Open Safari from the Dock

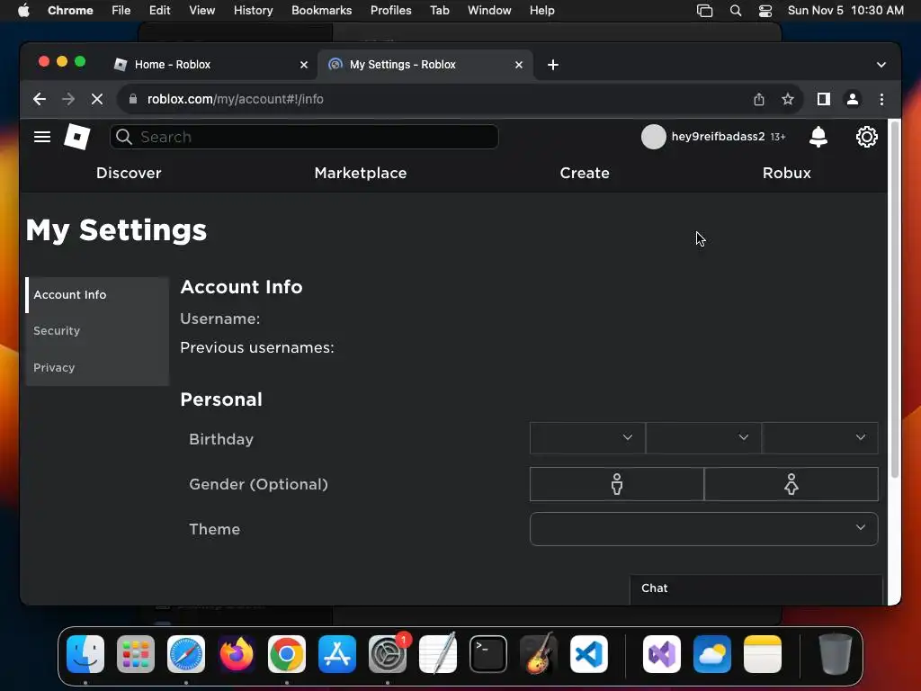point(186,654)
